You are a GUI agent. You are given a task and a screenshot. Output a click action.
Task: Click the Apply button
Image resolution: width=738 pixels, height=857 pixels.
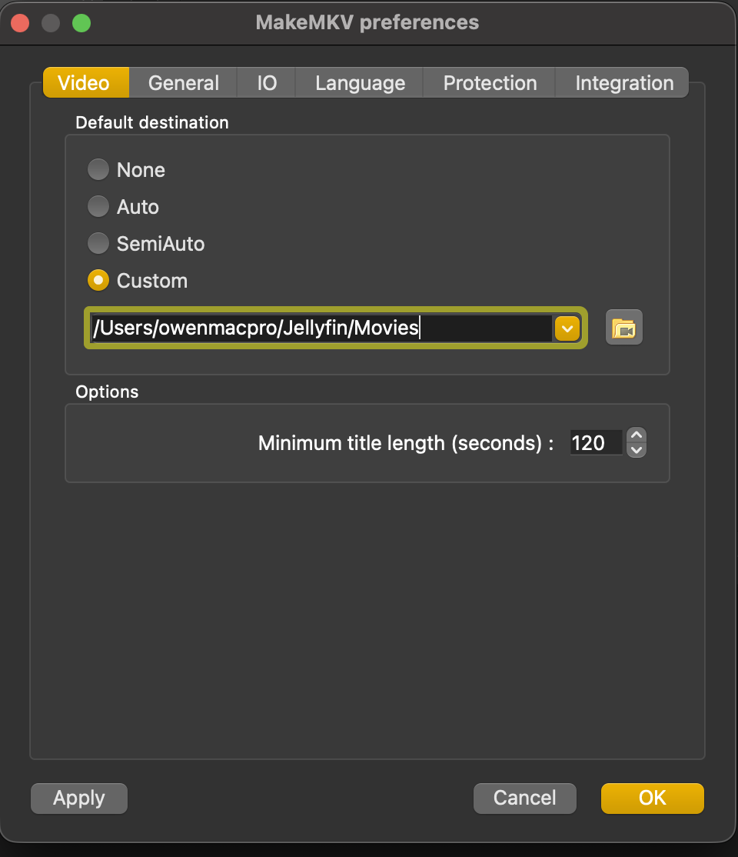coord(79,798)
